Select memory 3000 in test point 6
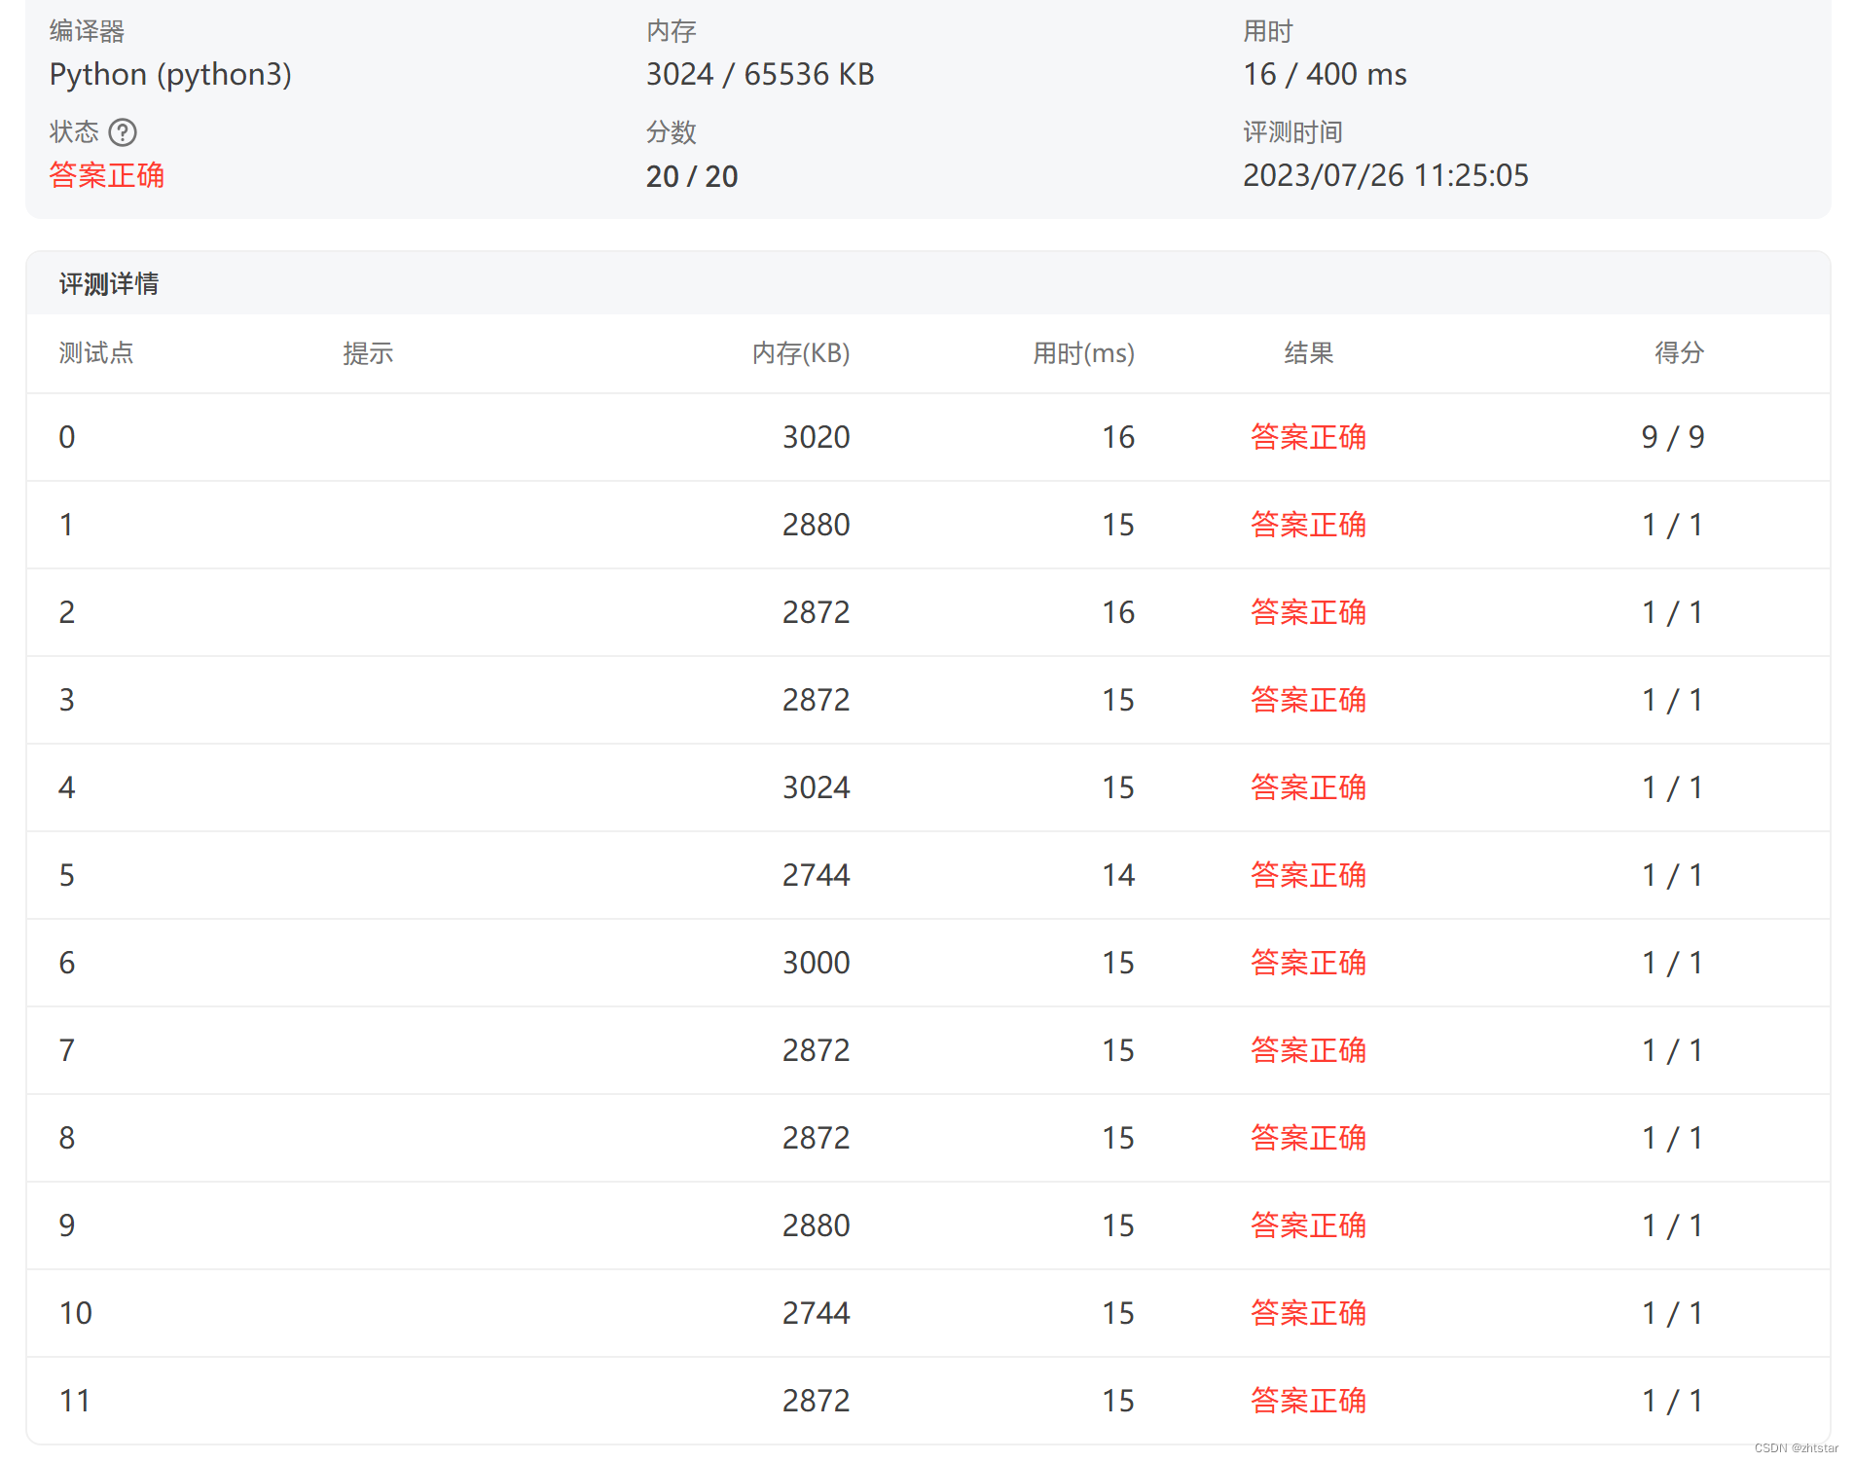This screenshot has width=1854, height=1462. click(x=817, y=963)
